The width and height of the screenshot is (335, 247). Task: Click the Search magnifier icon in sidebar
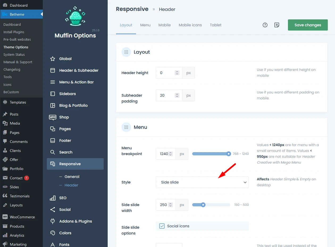click(x=53, y=152)
